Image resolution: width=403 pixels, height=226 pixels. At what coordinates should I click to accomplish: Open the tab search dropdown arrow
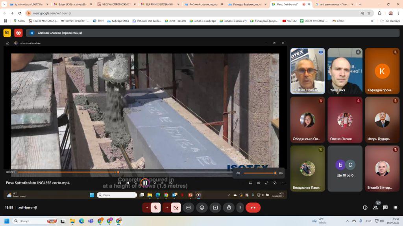pos(4,4)
